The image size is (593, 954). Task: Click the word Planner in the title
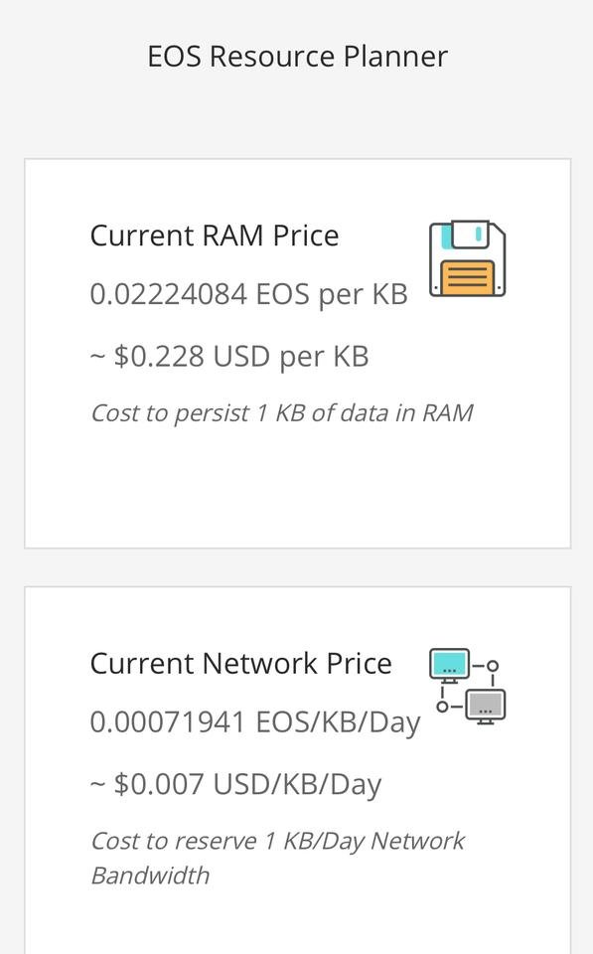point(395,57)
